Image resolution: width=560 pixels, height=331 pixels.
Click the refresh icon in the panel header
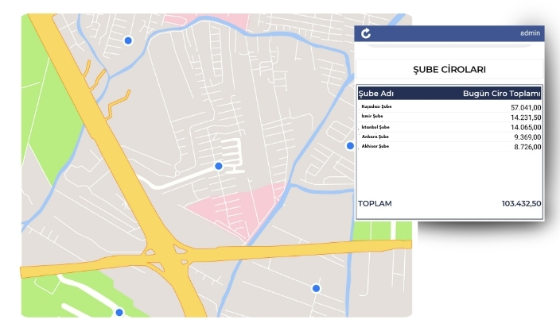(x=366, y=33)
